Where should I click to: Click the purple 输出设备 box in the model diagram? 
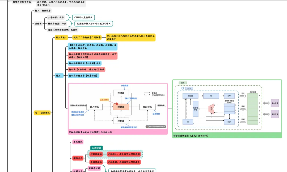point(275,114)
